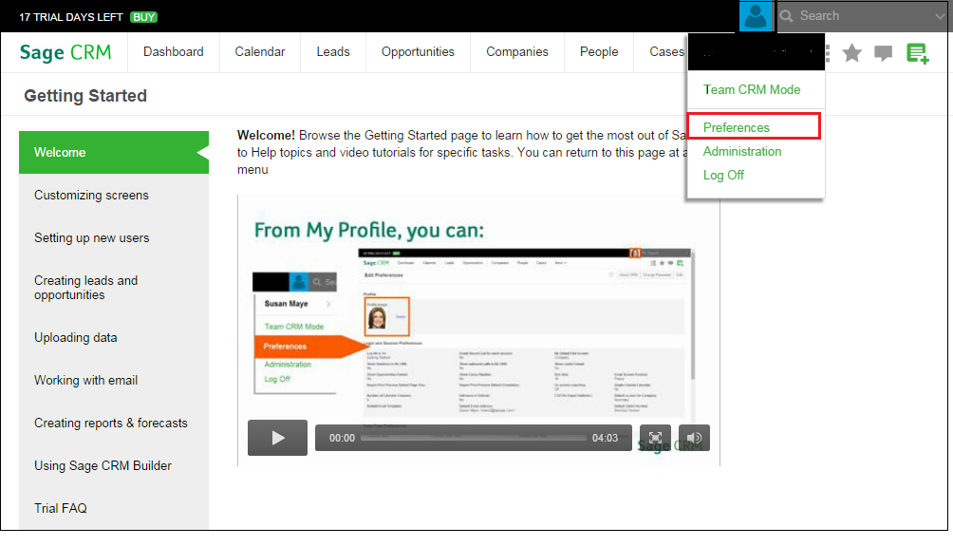Click the green New record icon
Screen dimensions: 953x546
click(917, 53)
